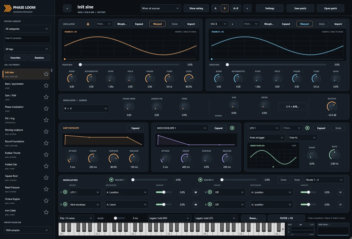Favorite the Init sine preset star

pyautogui.click(x=46, y=74)
